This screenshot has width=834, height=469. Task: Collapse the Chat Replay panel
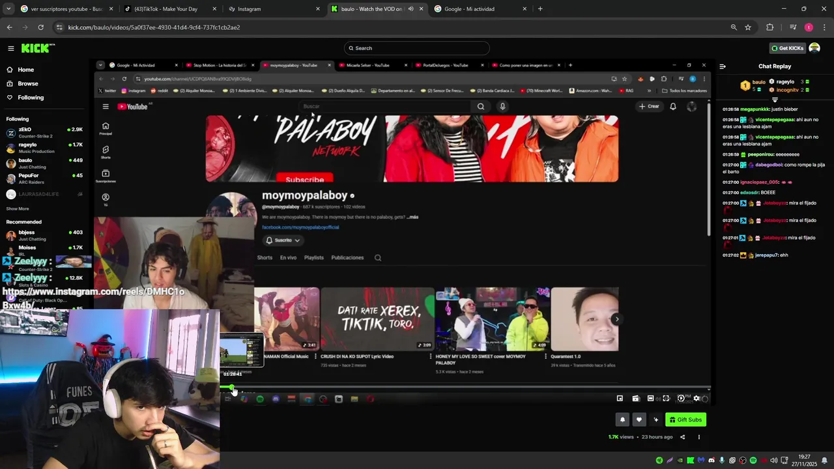coord(723,66)
